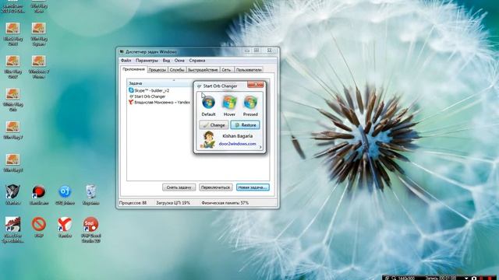Switch to the Приложения tab
This screenshot has width=499, height=280.
[x=133, y=69]
